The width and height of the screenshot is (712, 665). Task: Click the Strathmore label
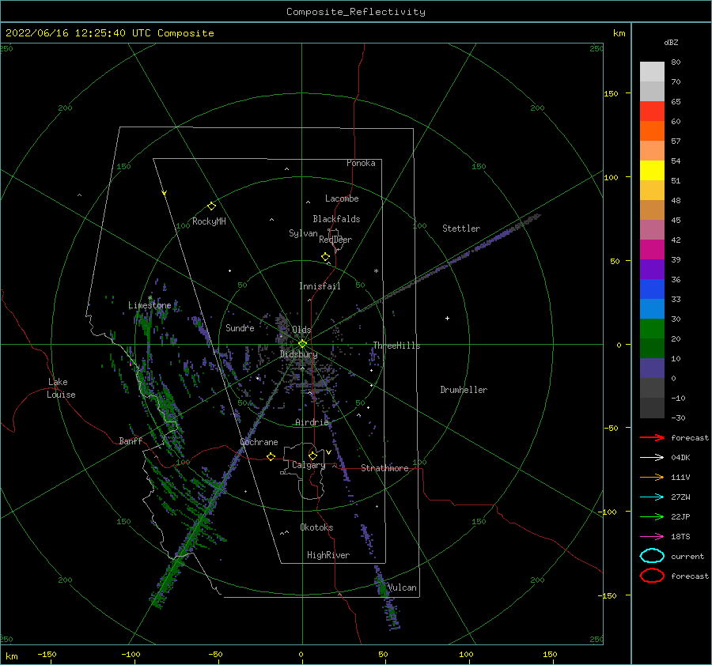tap(384, 468)
